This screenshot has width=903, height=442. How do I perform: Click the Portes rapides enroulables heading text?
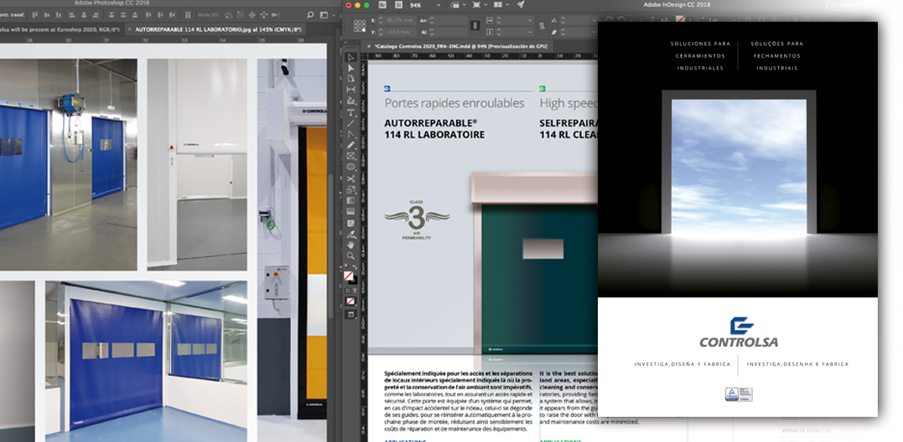coord(454,104)
